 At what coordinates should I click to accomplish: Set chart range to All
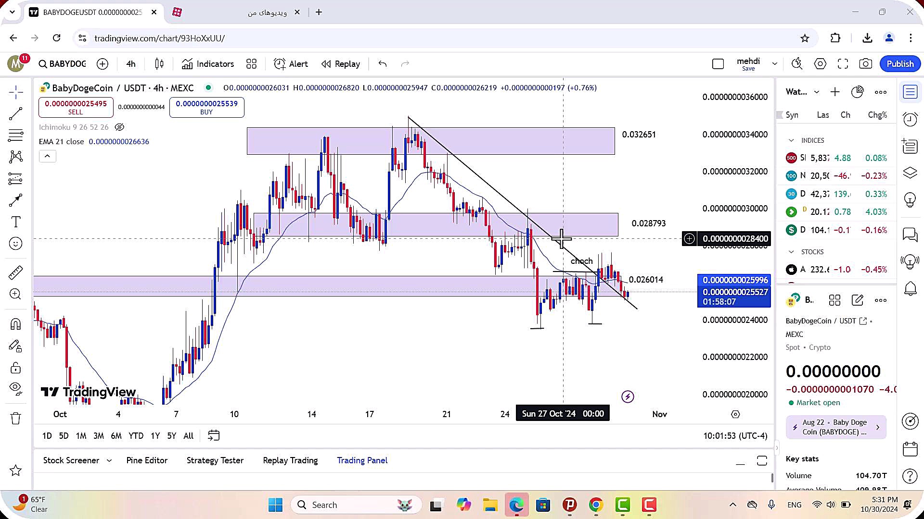189,436
